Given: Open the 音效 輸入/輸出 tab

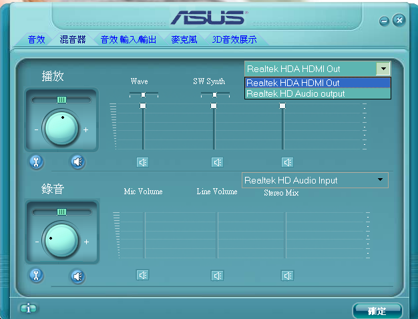Looking at the screenshot, I should 128,39.
